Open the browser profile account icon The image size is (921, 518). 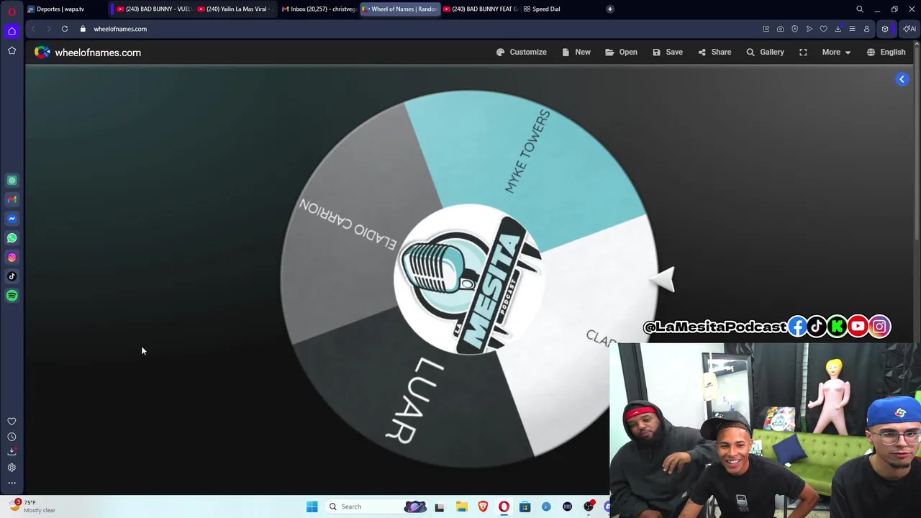(866, 29)
